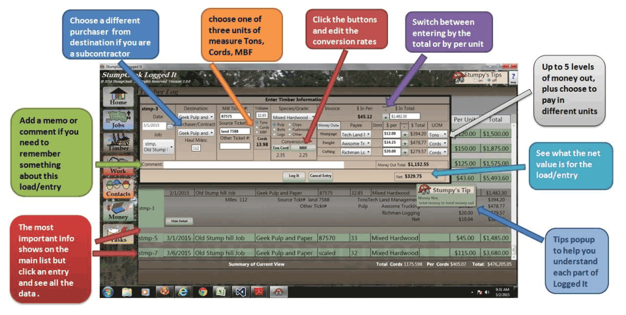The height and width of the screenshot is (315, 626).
Task: Open Internet Explorer from the taskbar
Action: click(x=183, y=292)
